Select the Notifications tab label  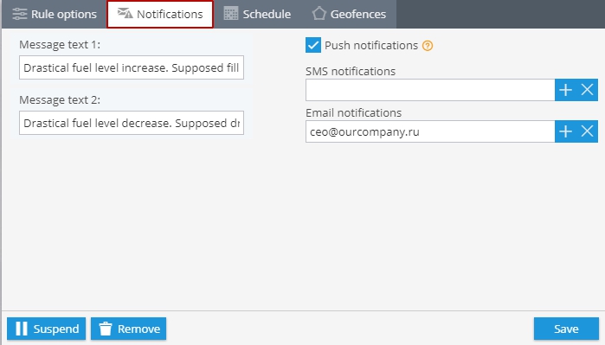point(170,14)
